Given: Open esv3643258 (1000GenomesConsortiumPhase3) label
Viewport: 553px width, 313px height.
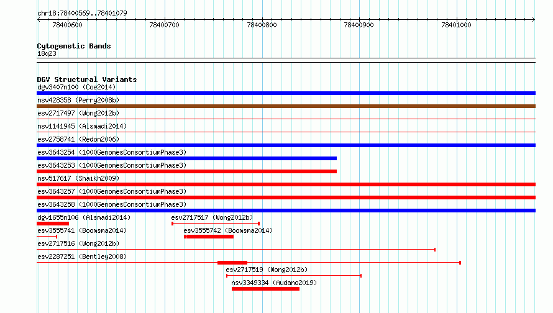Looking at the screenshot, I should (x=112, y=204).
